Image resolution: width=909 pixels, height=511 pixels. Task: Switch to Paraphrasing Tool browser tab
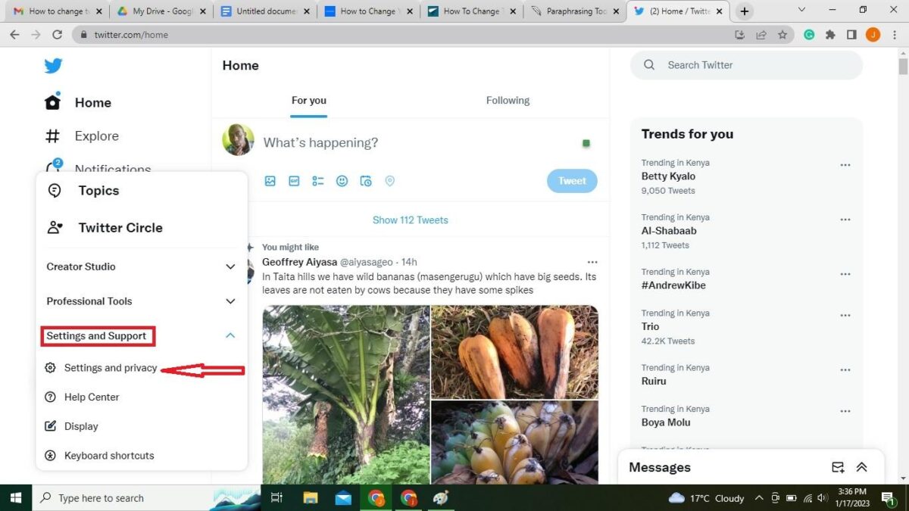click(x=573, y=11)
